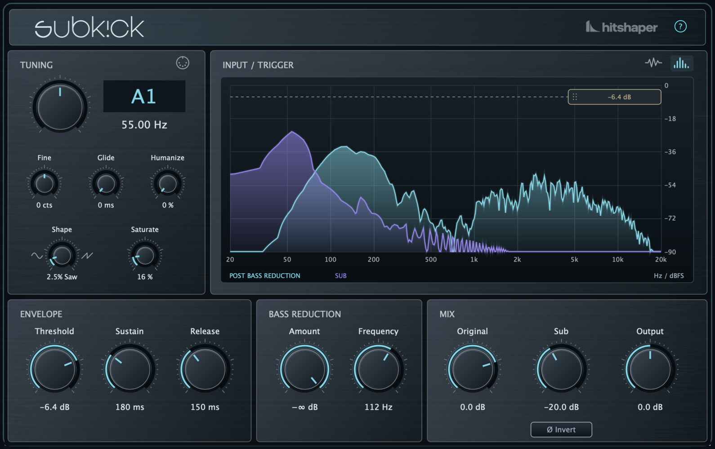Click the 2.5% Saw shape value
This screenshot has height=449, width=715.
point(62,277)
